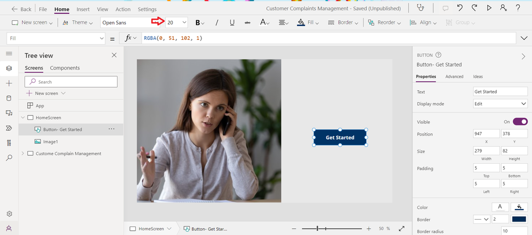Click into the RGBA formula bar
The image size is (532, 235).
pos(329,38)
